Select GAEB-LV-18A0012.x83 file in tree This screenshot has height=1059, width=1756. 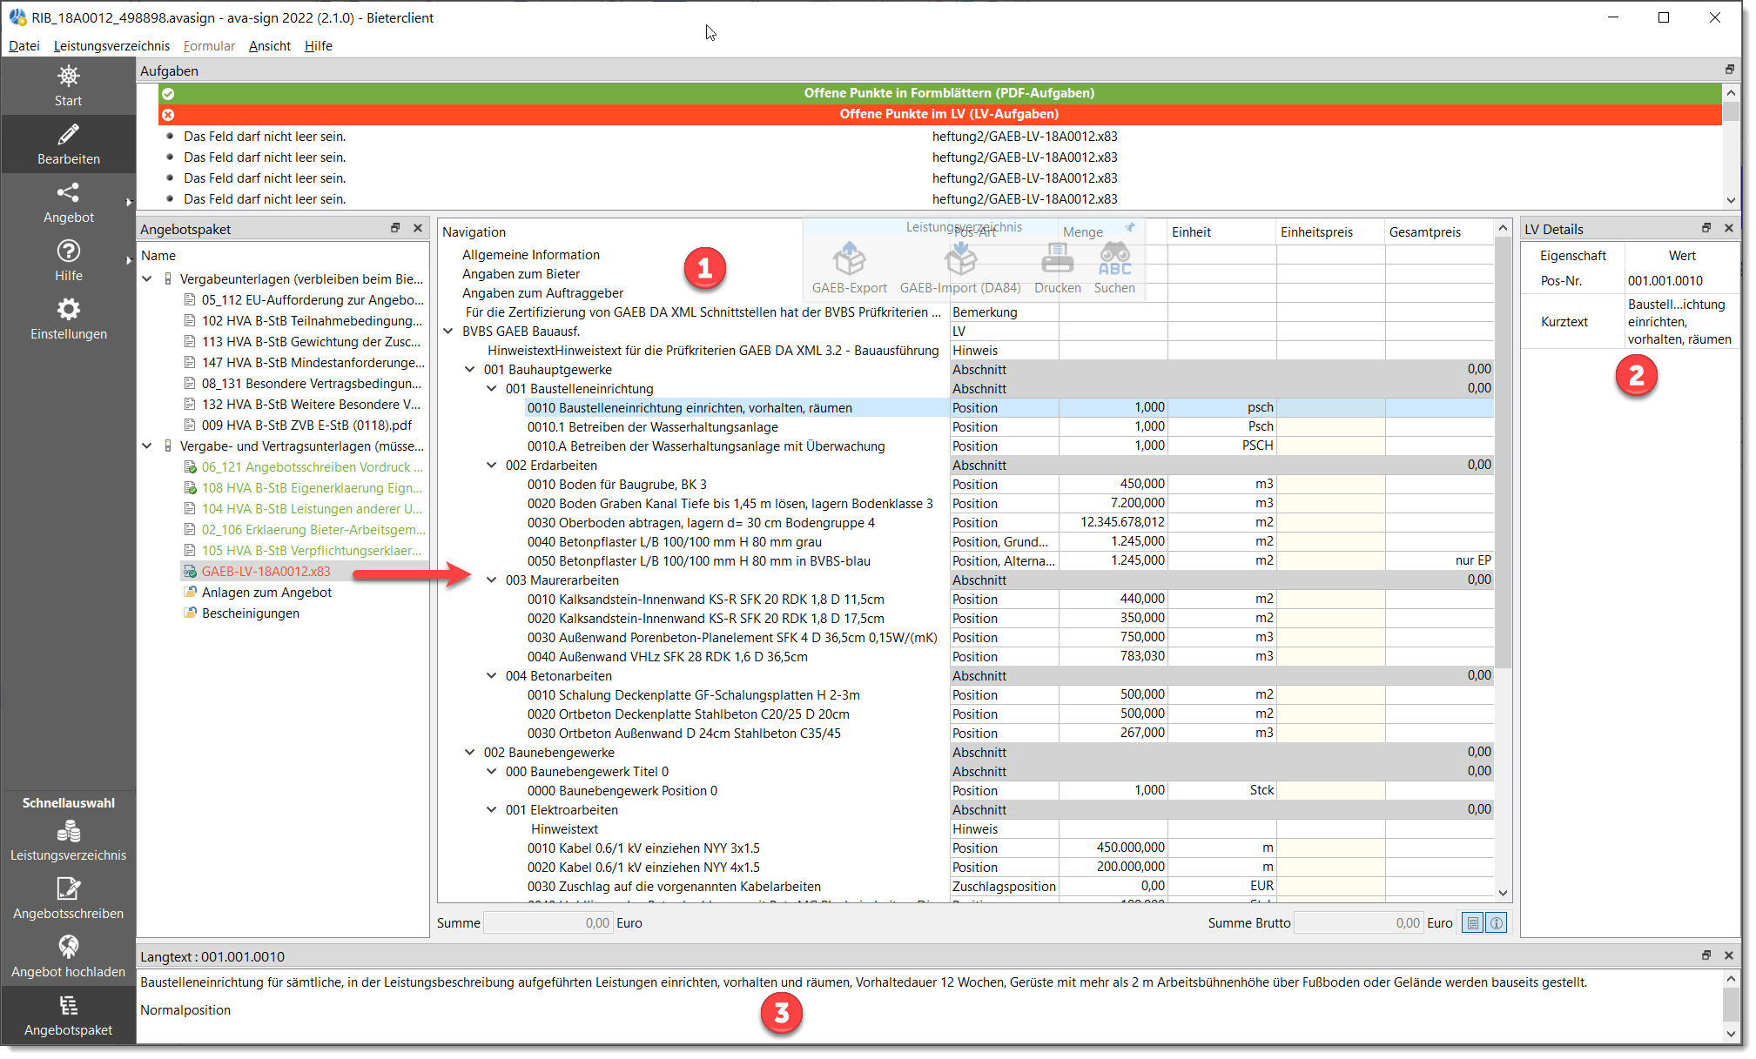coord(266,572)
